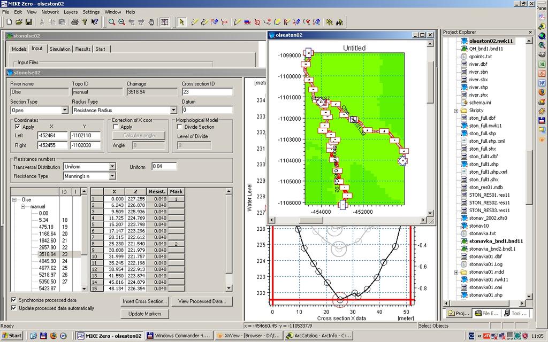548x342 pixels.
Task: Click the Cross section ID input field
Action: (x=207, y=92)
